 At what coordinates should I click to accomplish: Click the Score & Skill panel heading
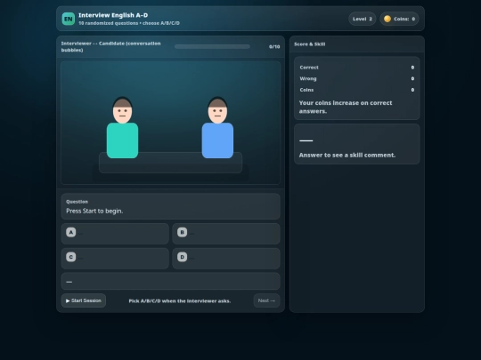point(309,44)
